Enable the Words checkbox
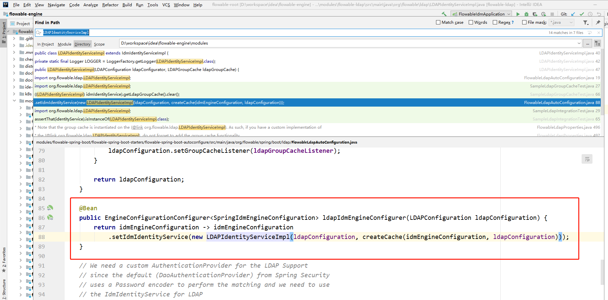This screenshot has height=300, width=608. click(471, 22)
